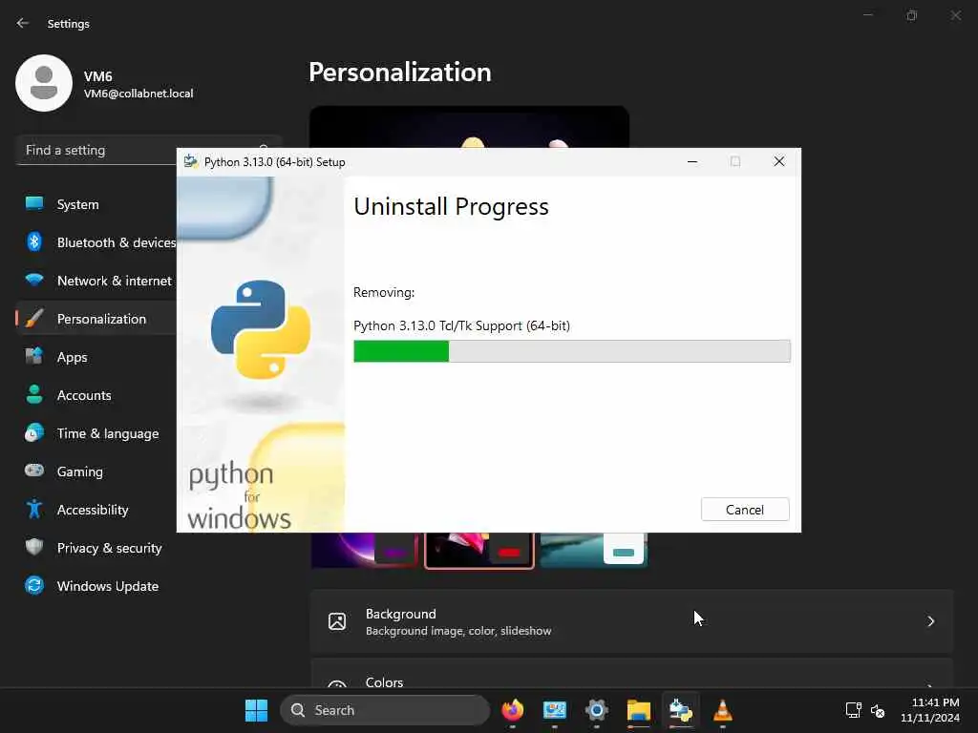Screen dimensions: 978x733
Task: Select the teal landscape theme thumbnail
Action: tap(594, 550)
